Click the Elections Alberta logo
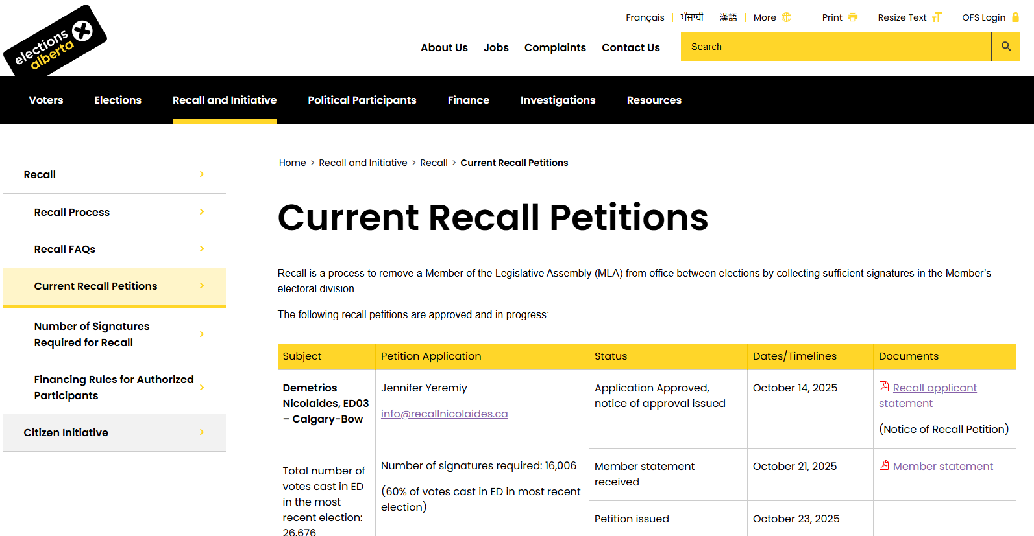This screenshot has width=1034, height=536. pyautogui.click(x=55, y=41)
